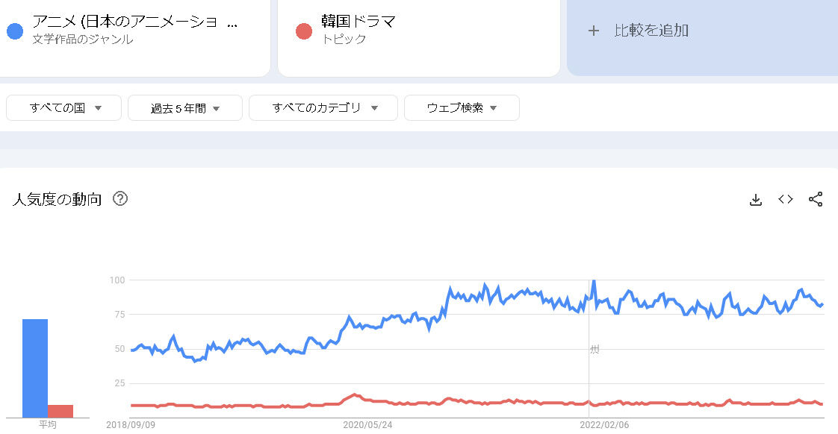This screenshot has width=838, height=434.
Task: Click the note marker on the chart
Action: pyautogui.click(x=595, y=349)
